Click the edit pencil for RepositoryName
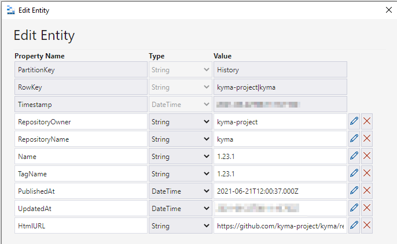This screenshot has width=397, height=244. click(x=354, y=139)
